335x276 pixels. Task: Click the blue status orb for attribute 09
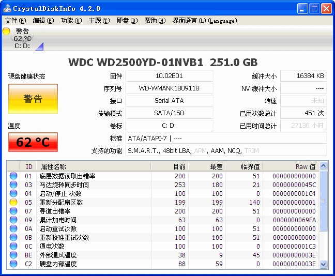tap(13, 220)
